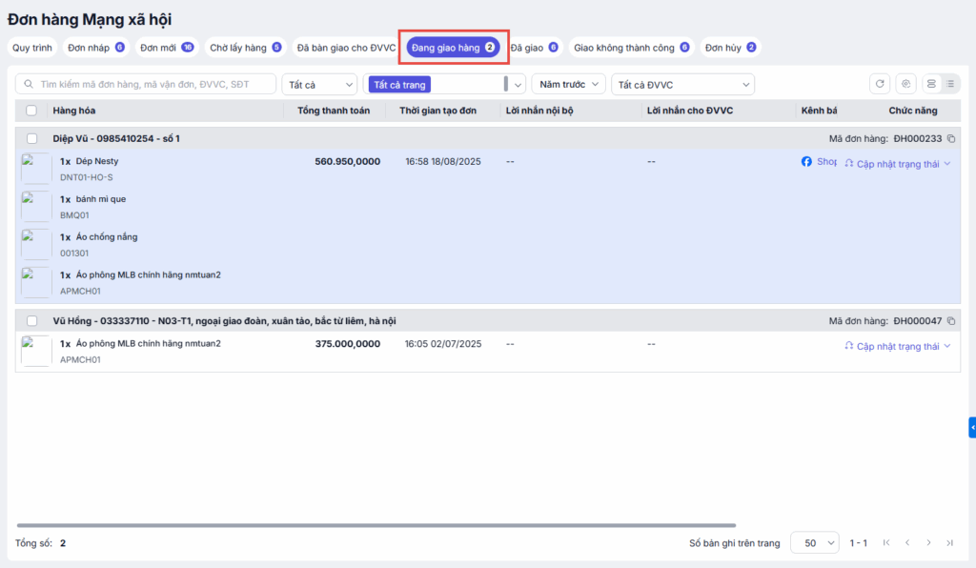This screenshot has width=976, height=568.
Task: Open the Tất cả filter dropdown
Action: (319, 85)
